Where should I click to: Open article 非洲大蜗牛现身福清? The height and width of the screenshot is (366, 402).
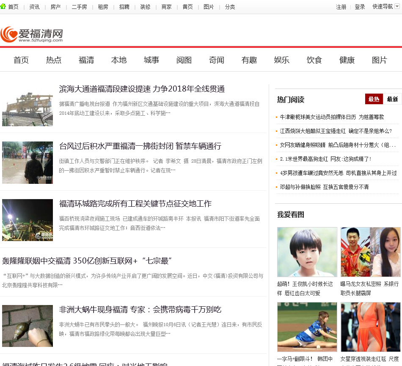[140, 310]
